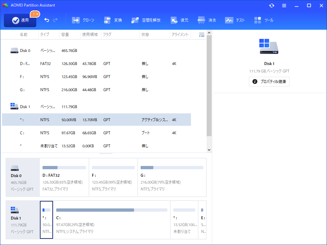Screen dimensions: 327x245
Task: Open the hamburger menu in title bar
Action: tap(284, 6)
